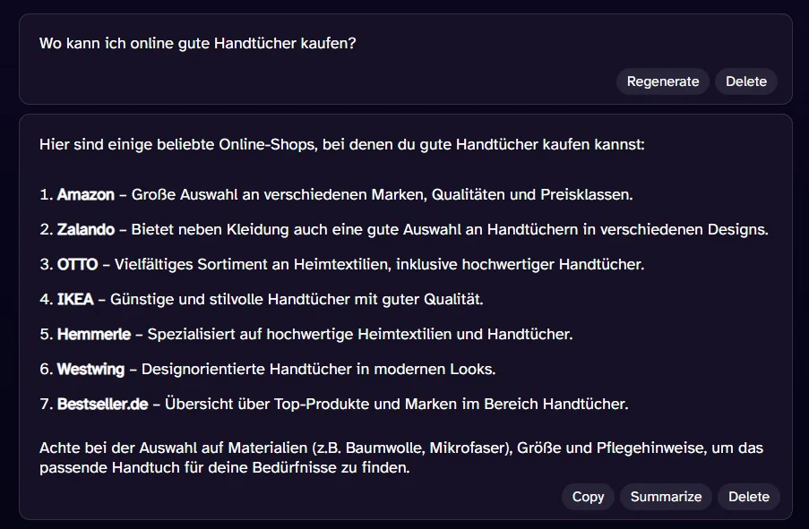Delete the assistant's response message
The image size is (809, 529).
749,497
